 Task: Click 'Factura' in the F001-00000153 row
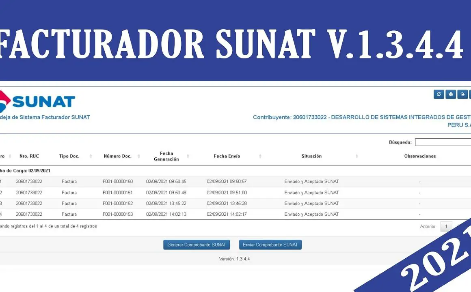[69, 214]
